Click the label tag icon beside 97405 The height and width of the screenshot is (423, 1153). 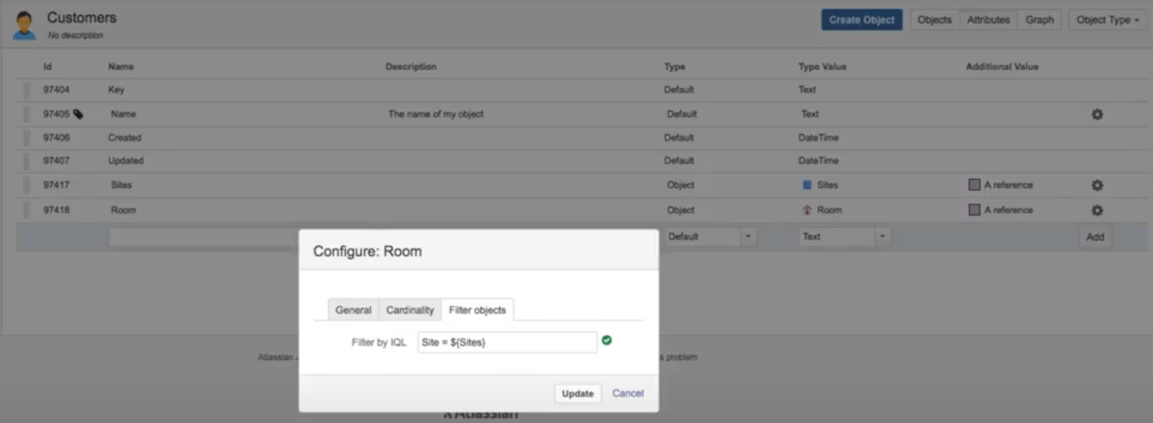tap(78, 114)
